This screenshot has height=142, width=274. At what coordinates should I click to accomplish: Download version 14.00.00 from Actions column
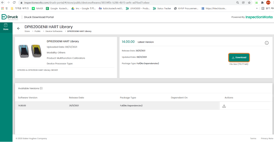click(224, 106)
